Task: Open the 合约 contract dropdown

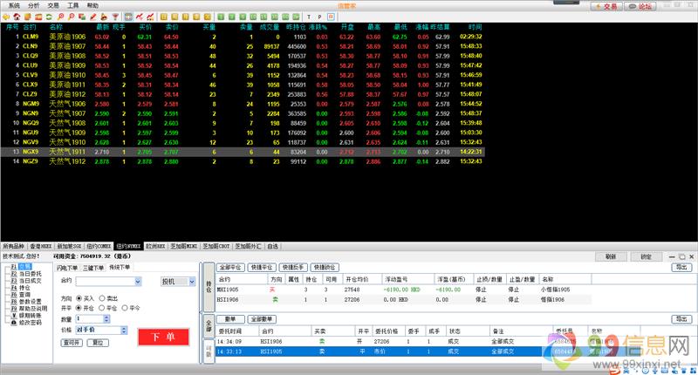Action: pos(138,282)
